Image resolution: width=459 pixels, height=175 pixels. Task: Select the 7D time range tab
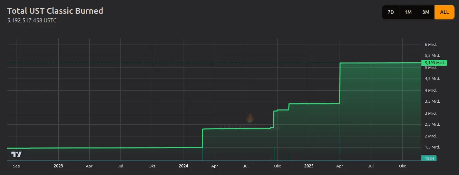391,12
